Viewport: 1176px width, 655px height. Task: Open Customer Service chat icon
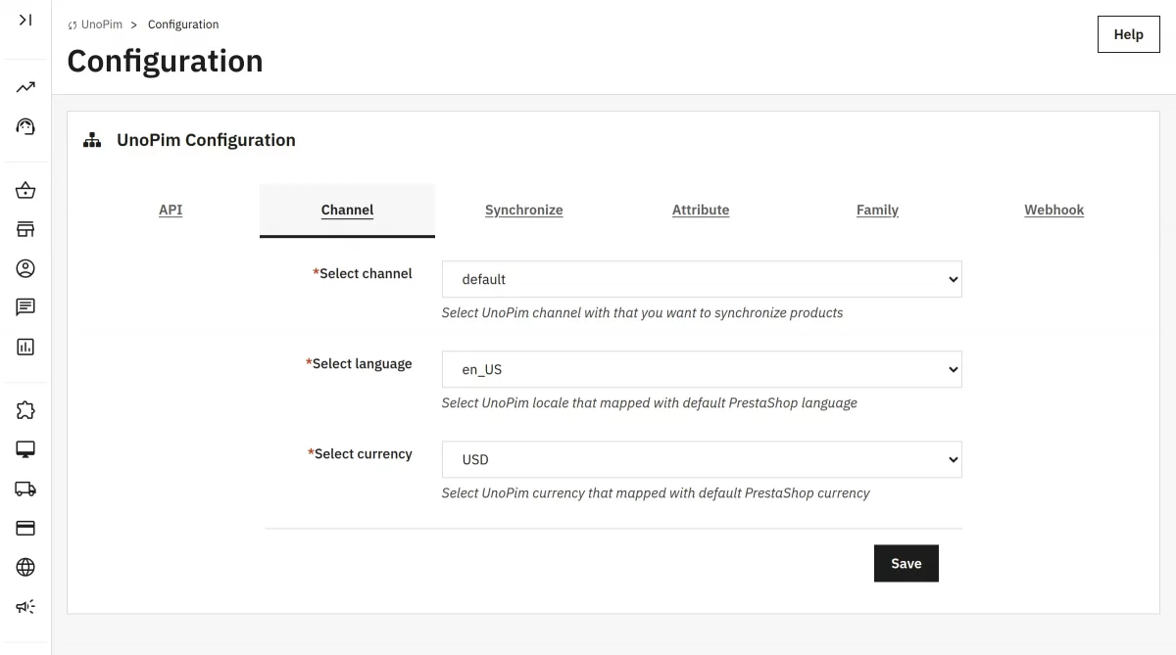pyautogui.click(x=25, y=307)
